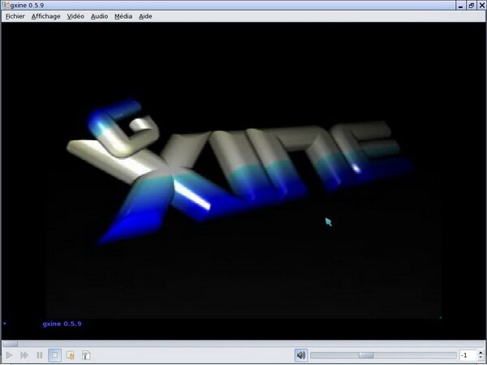Increase the value with the up arrow
487x365 pixels.
[481, 353]
